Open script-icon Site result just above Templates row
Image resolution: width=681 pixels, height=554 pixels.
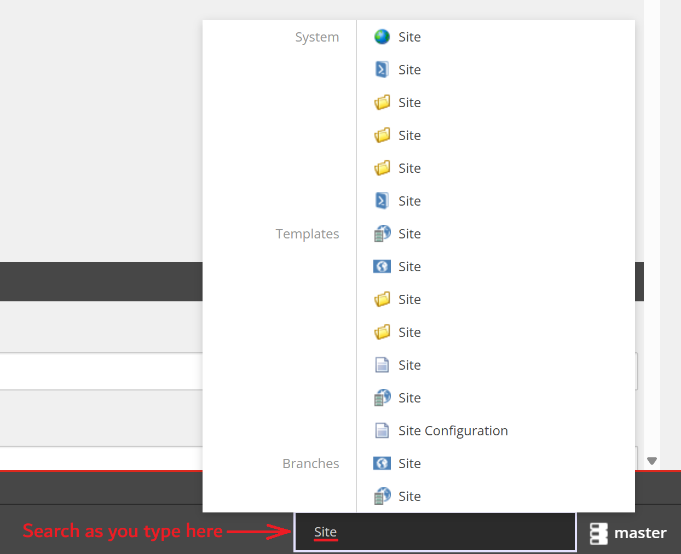pyautogui.click(x=495, y=201)
